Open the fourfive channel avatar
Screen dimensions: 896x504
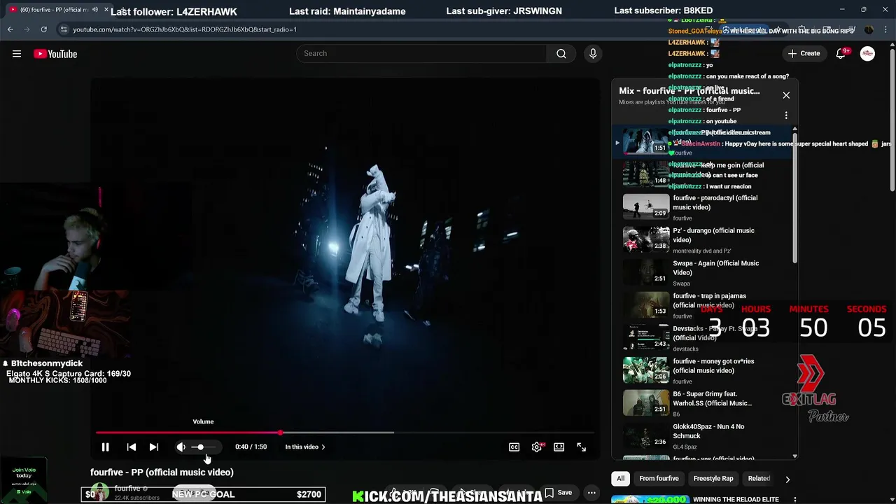point(99,491)
